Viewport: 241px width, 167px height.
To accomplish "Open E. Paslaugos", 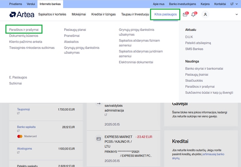I will (18, 77).
